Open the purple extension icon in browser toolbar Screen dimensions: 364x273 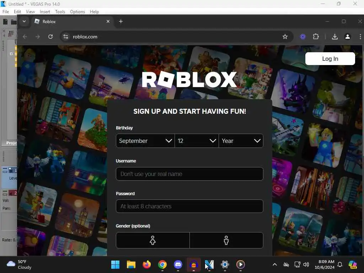pyautogui.click(x=303, y=37)
